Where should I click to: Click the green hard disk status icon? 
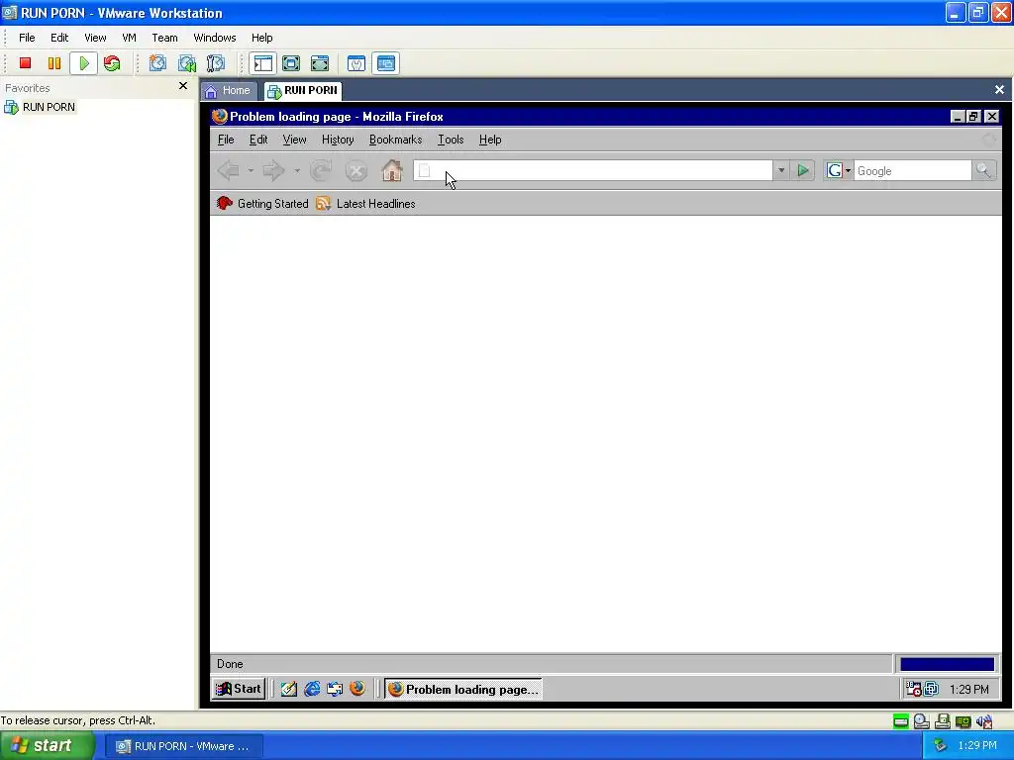(900, 721)
